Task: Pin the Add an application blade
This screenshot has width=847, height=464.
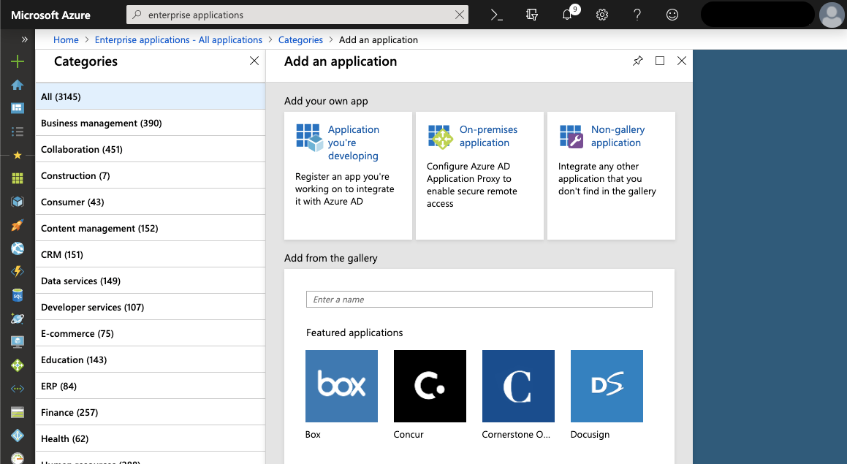Action: click(x=638, y=61)
